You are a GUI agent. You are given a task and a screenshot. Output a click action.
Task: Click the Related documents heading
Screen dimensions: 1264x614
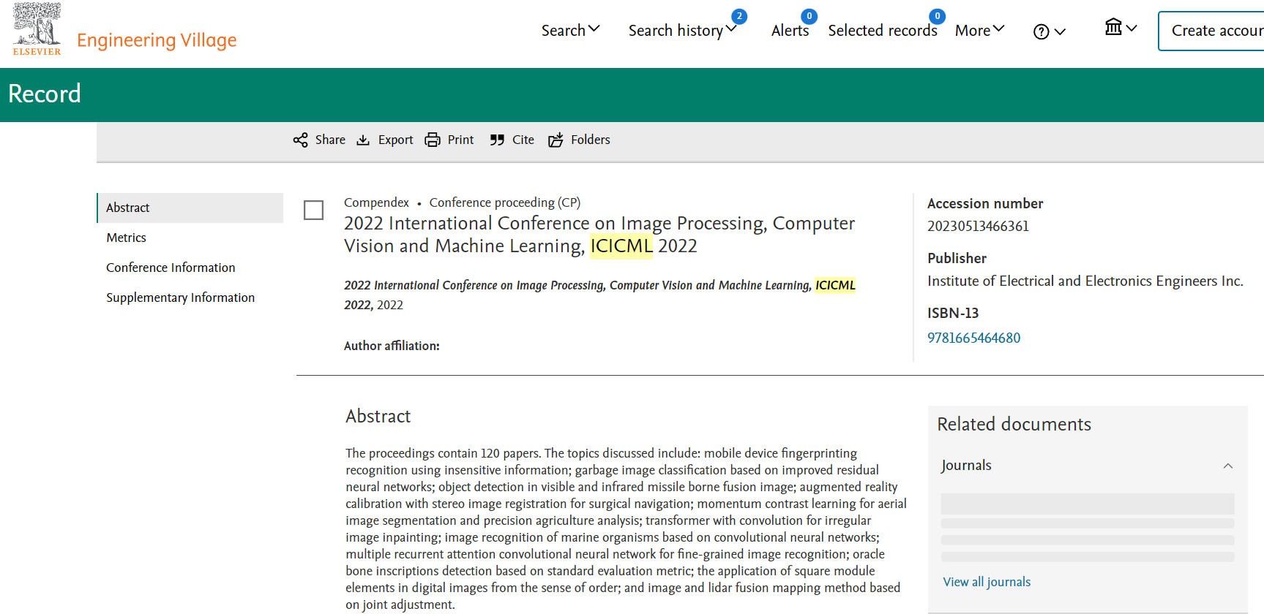pos(1014,424)
